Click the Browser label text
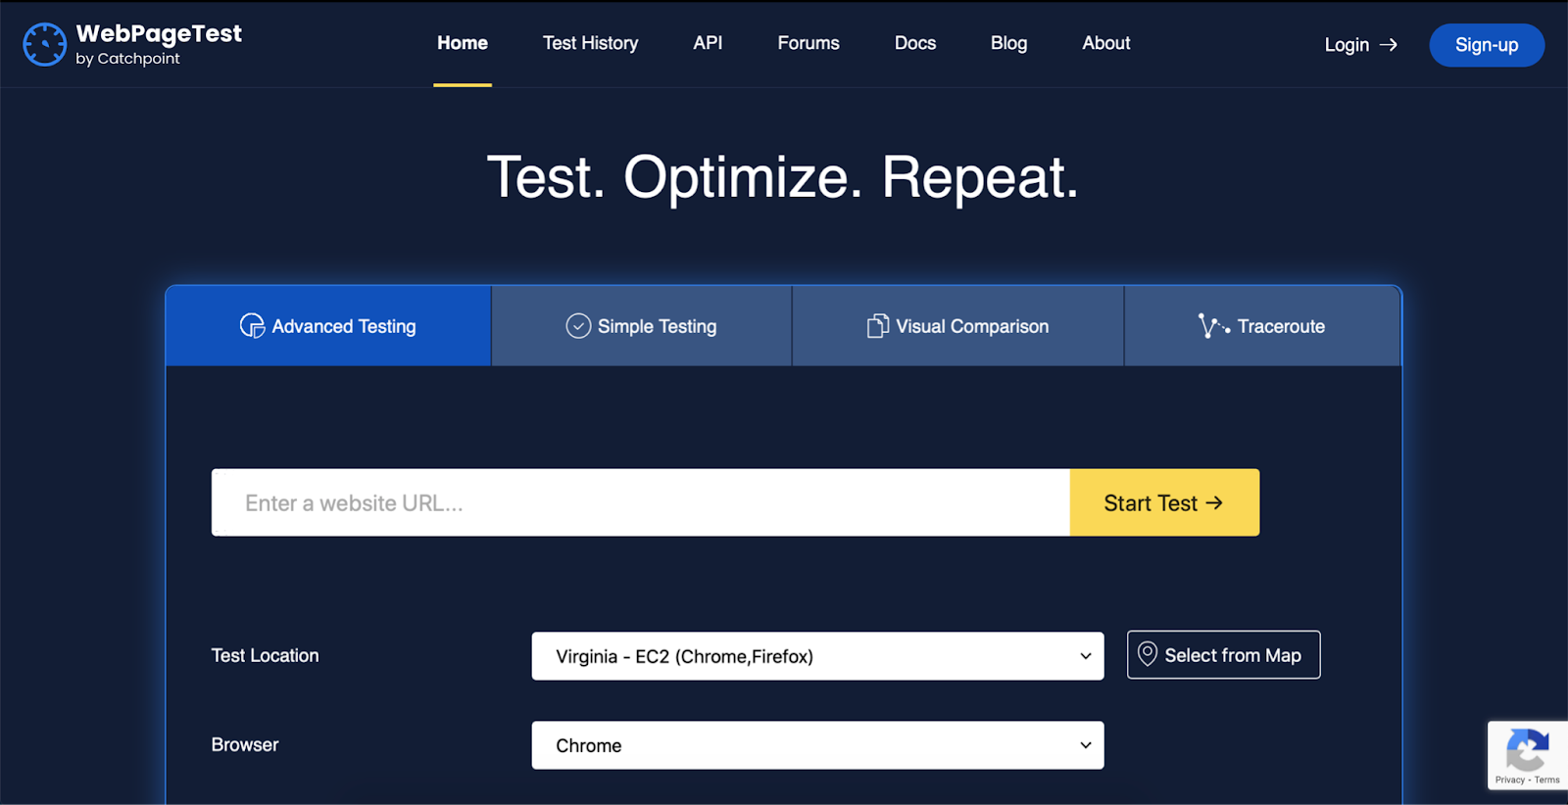Image resolution: width=1568 pixels, height=805 pixels. coord(245,744)
